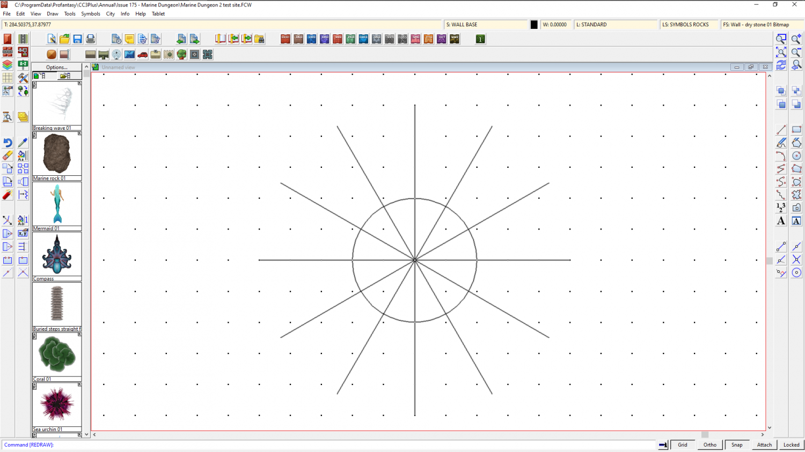
Task: Click the drawing area horizontal scrollbar thumb
Action: point(705,435)
